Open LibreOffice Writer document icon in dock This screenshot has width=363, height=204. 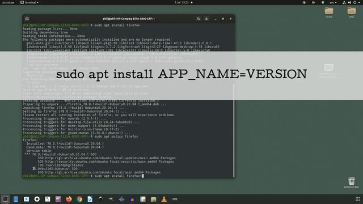[x=90, y=199]
